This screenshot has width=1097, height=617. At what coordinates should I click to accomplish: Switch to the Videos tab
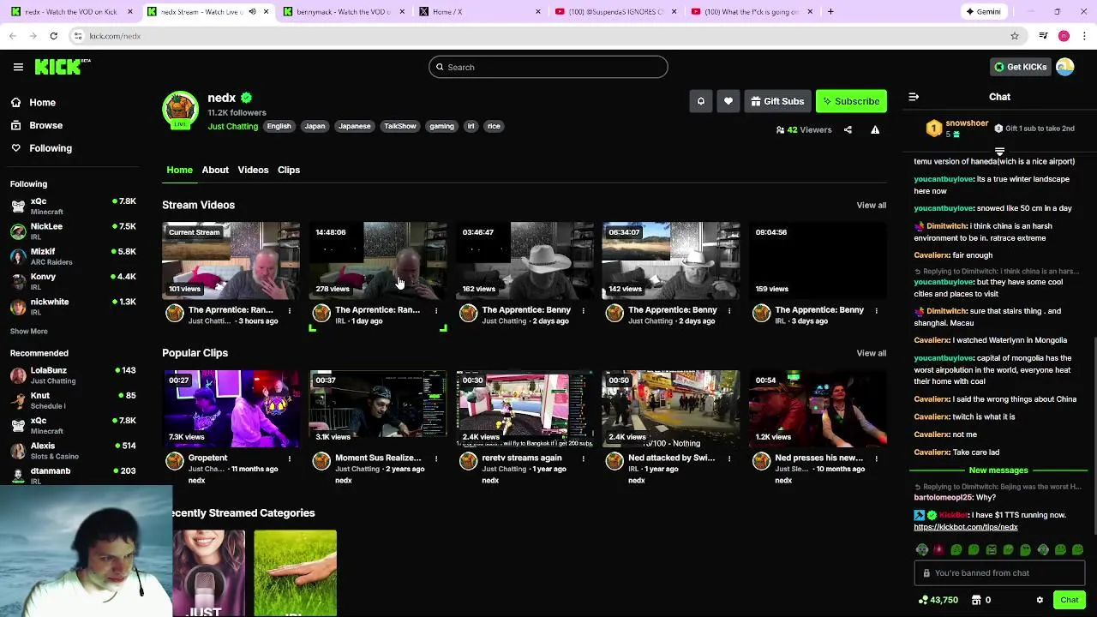[253, 170]
